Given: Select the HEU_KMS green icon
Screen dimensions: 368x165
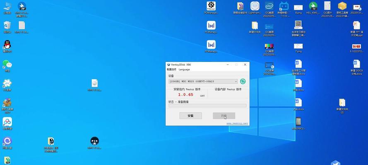Looking at the screenshot, I should (x=313, y=8).
